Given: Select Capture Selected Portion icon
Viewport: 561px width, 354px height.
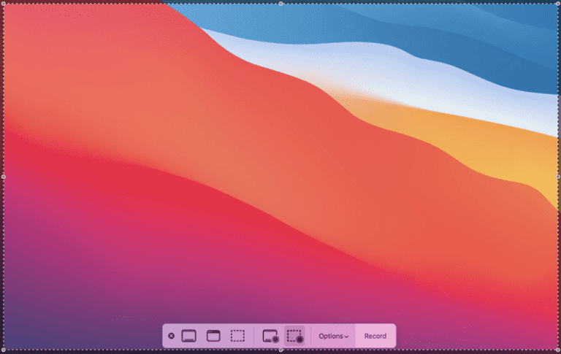Looking at the screenshot, I should (237, 336).
